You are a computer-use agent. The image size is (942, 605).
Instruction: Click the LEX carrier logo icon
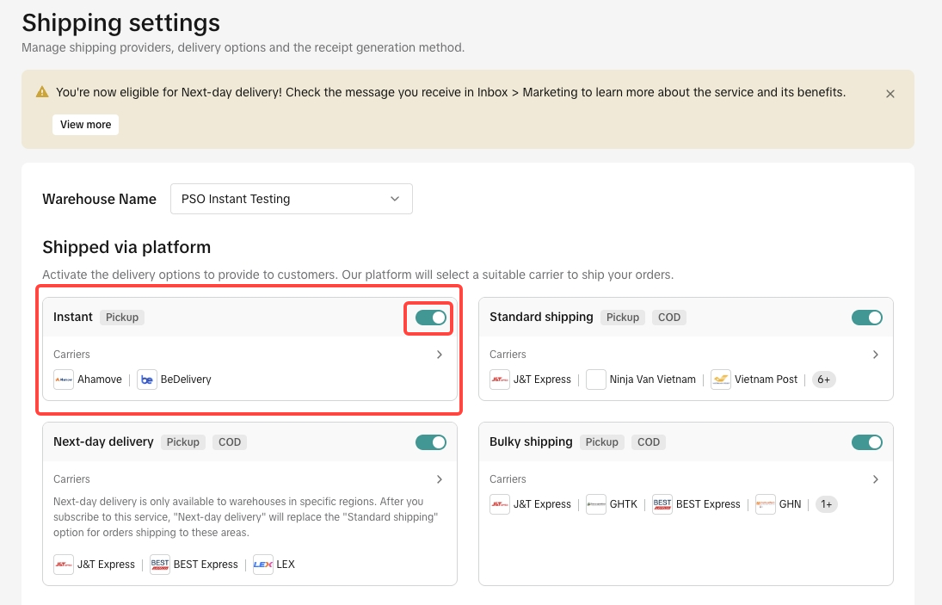(x=263, y=565)
